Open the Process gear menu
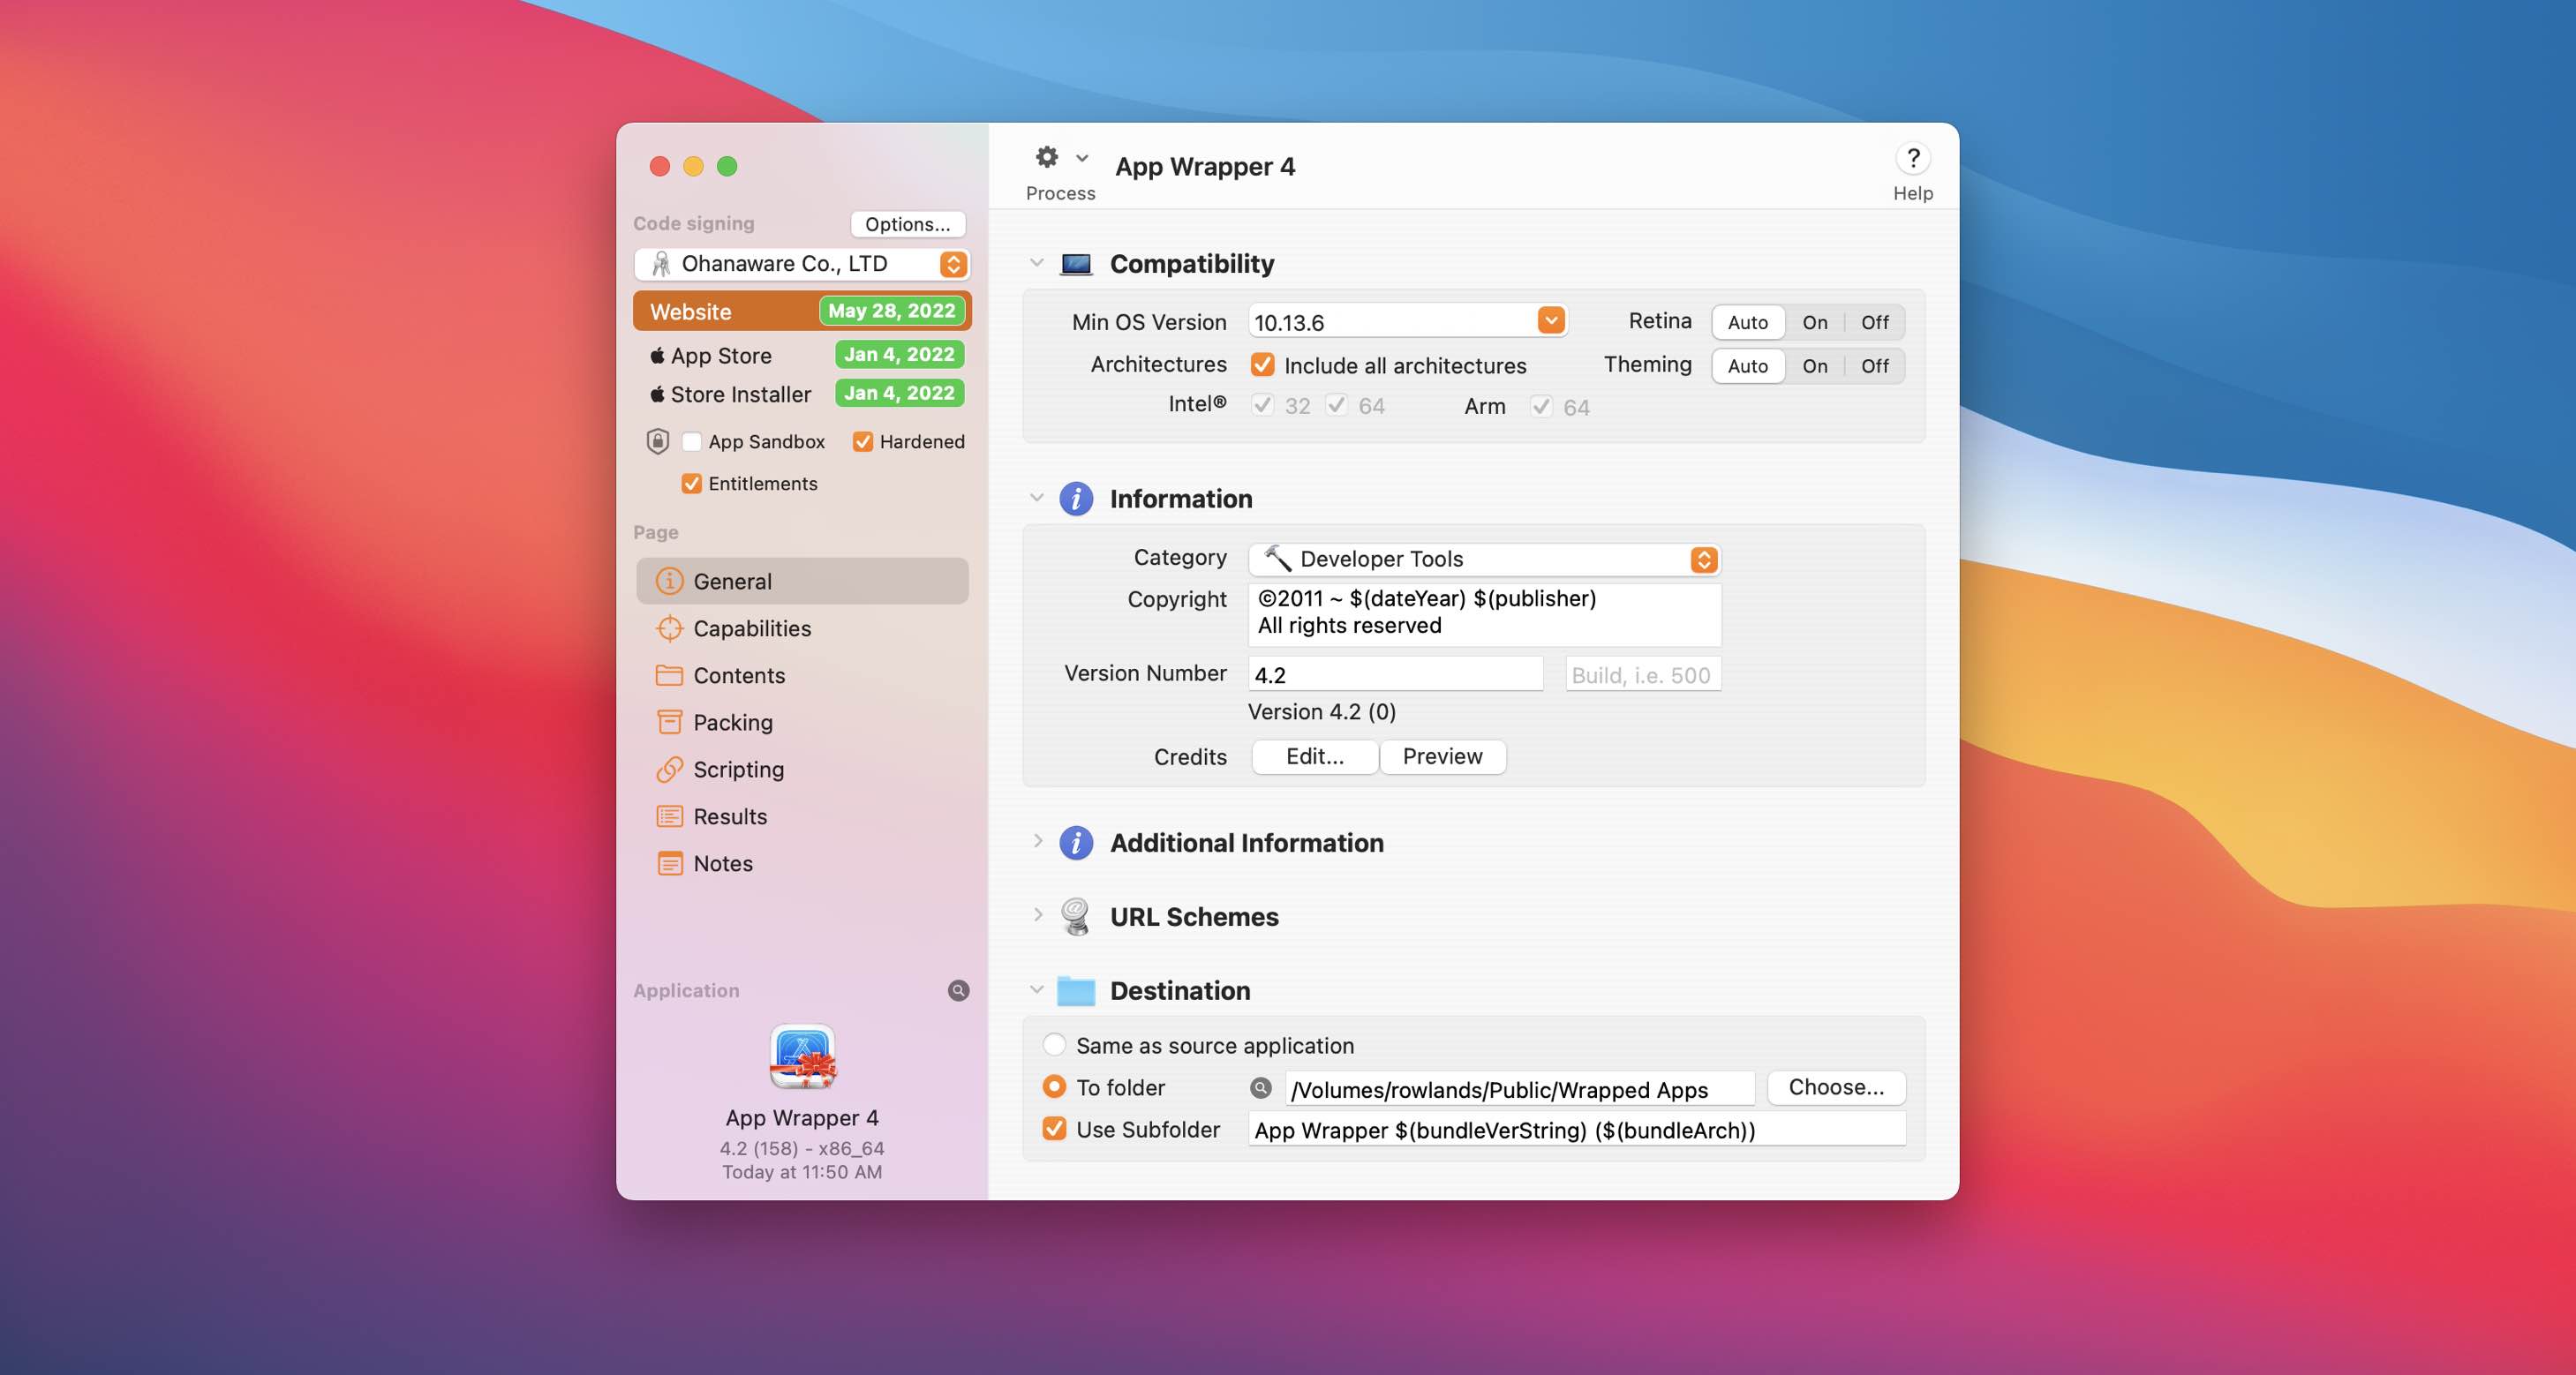Image resolution: width=2576 pixels, height=1375 pixels. point(1046,157)
